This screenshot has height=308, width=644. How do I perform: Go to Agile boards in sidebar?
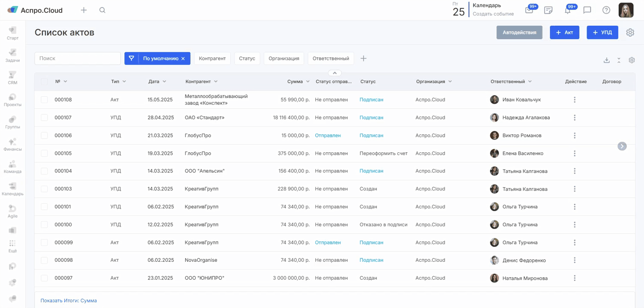[12, 210]
